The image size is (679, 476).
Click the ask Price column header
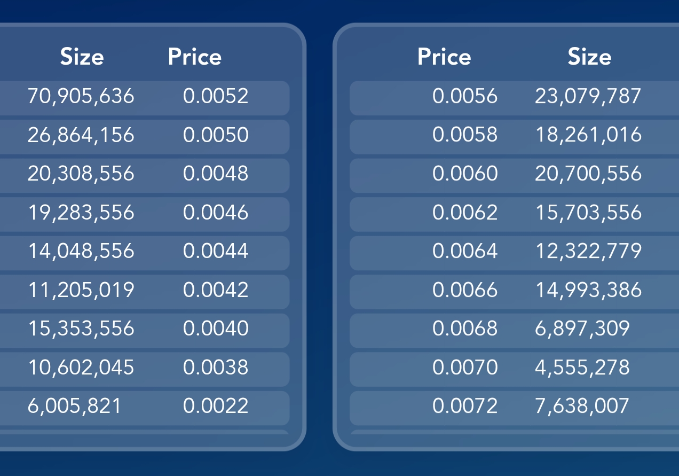(444, 57)
